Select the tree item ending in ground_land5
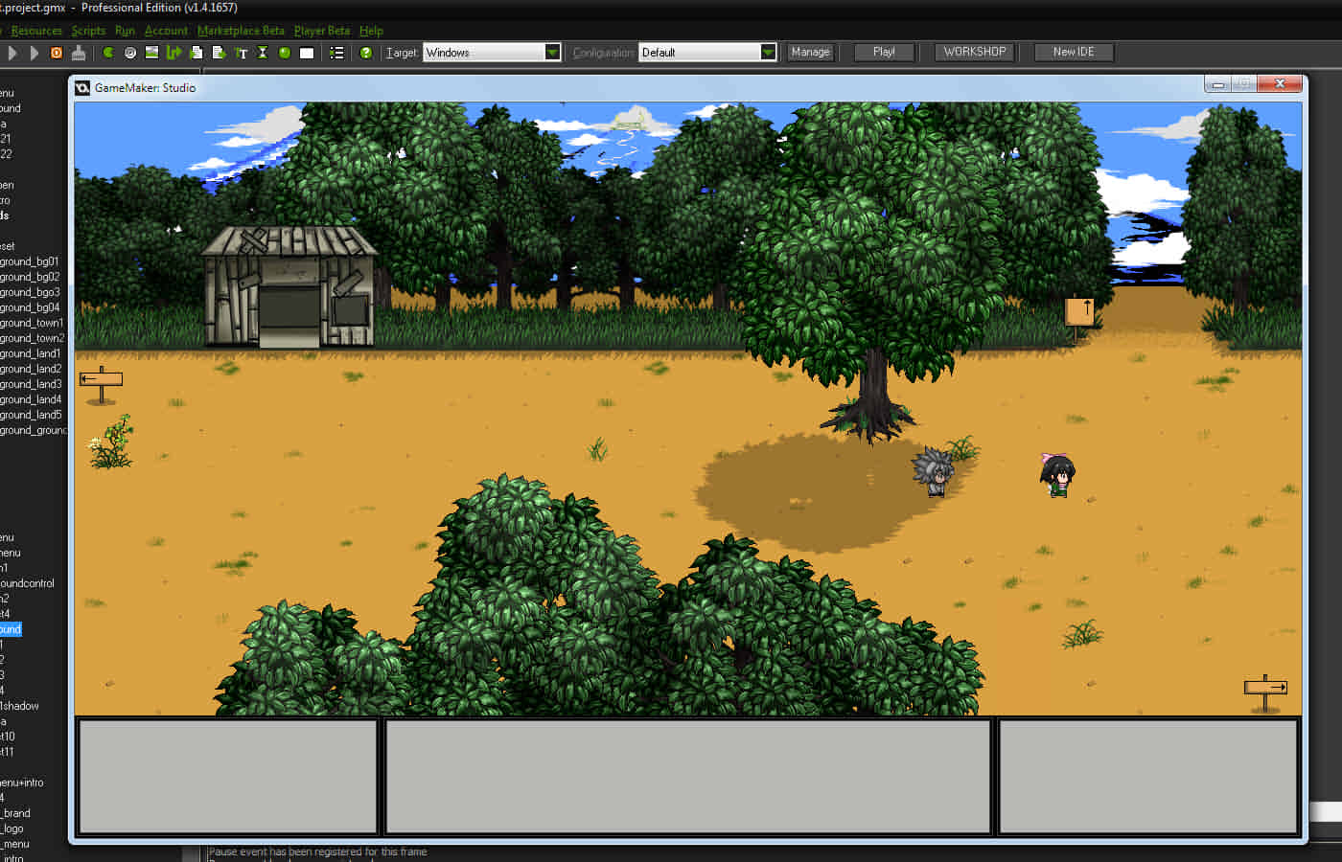 click(31, 415)
